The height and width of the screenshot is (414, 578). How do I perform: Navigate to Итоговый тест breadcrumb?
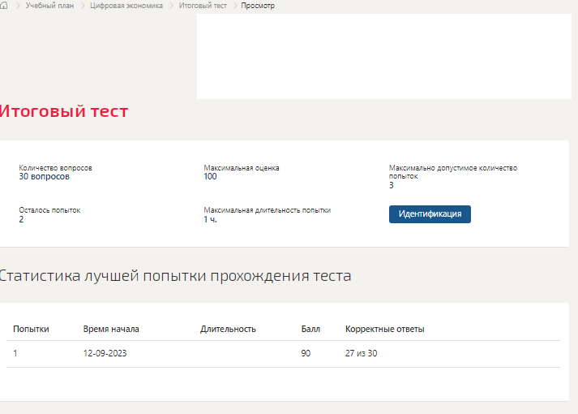point(203,6)
